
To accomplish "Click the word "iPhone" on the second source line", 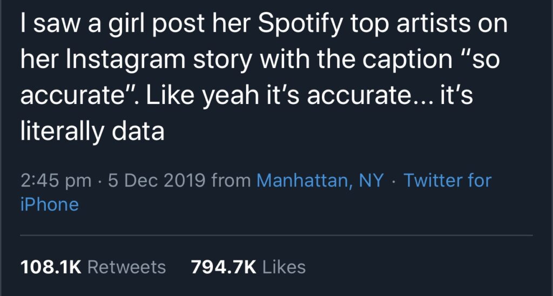I will pyautogui.click(x=50, y=204).
